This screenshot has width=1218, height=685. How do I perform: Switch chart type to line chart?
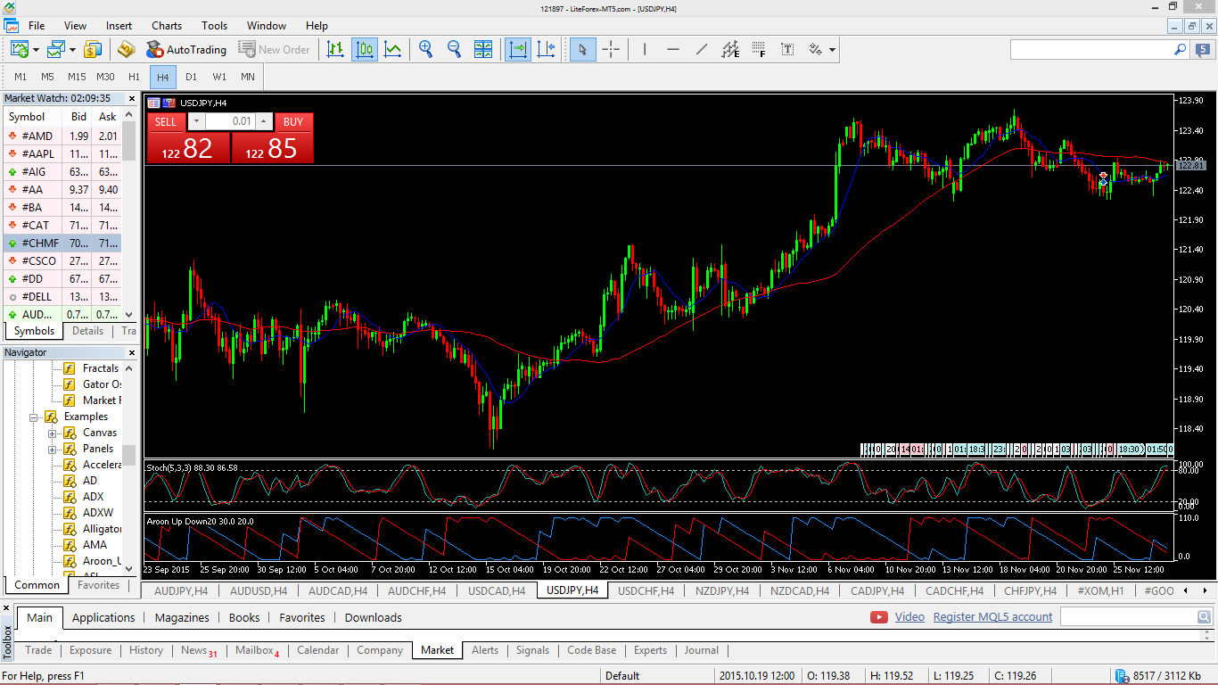392,50
